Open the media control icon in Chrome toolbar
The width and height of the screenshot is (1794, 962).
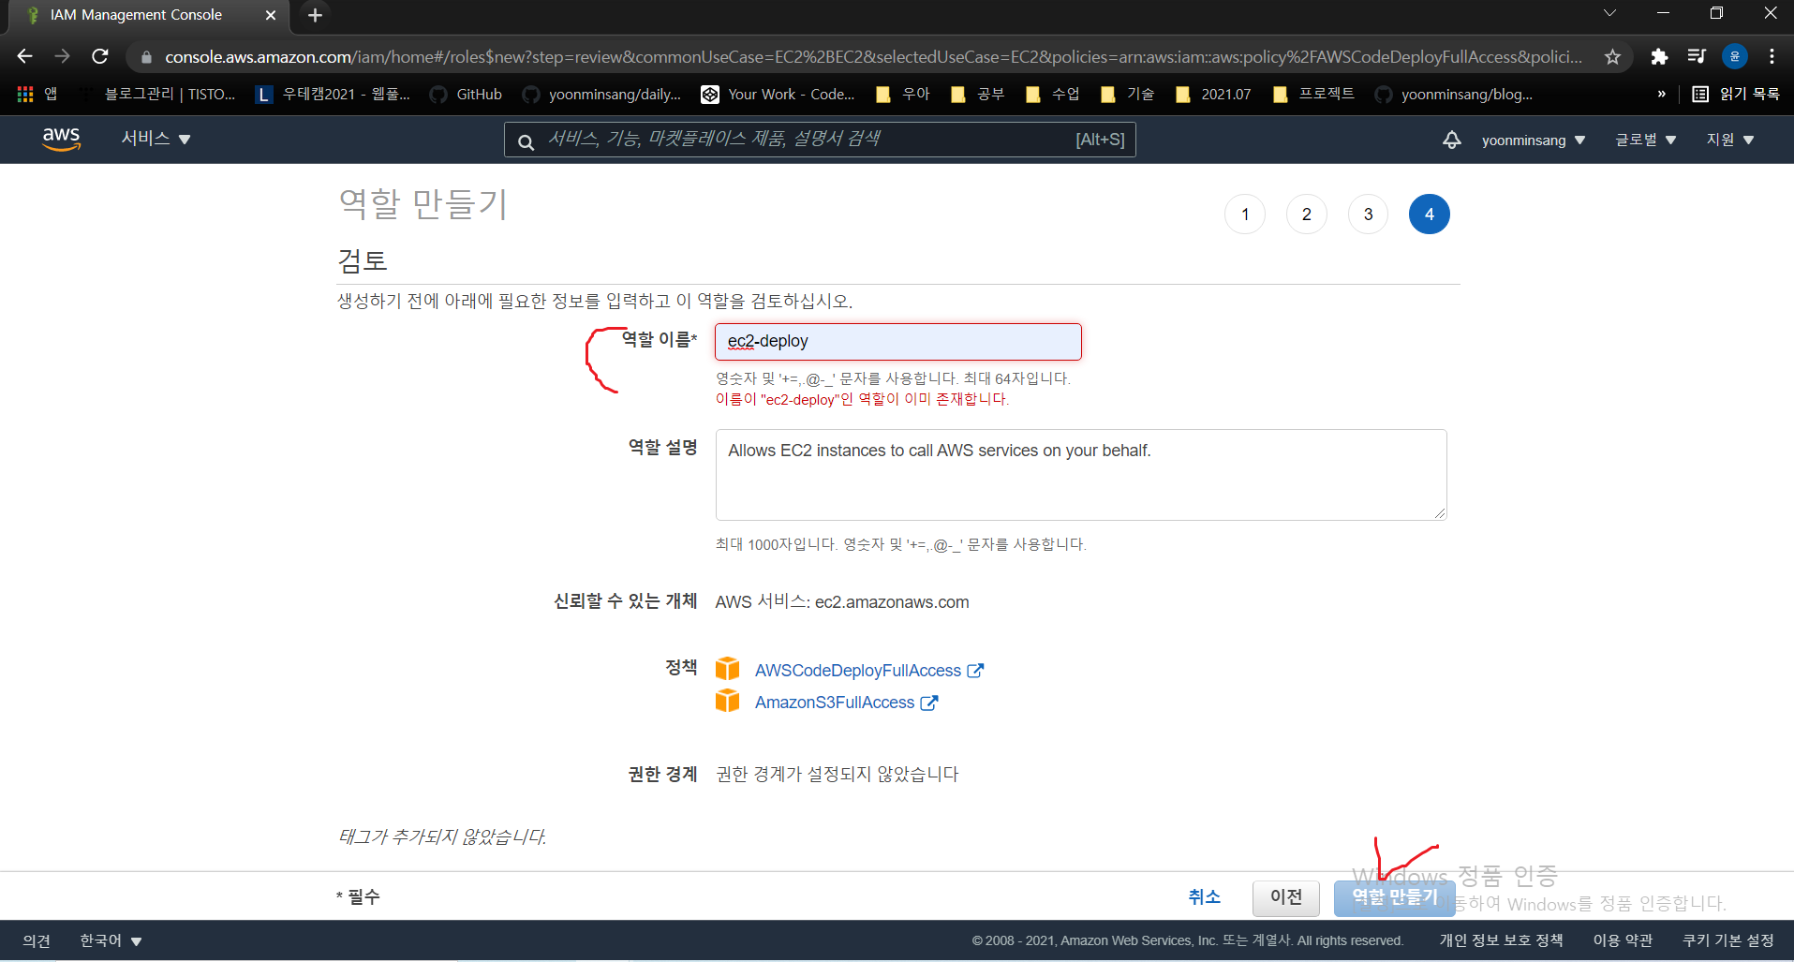[x=1697, y=57]
